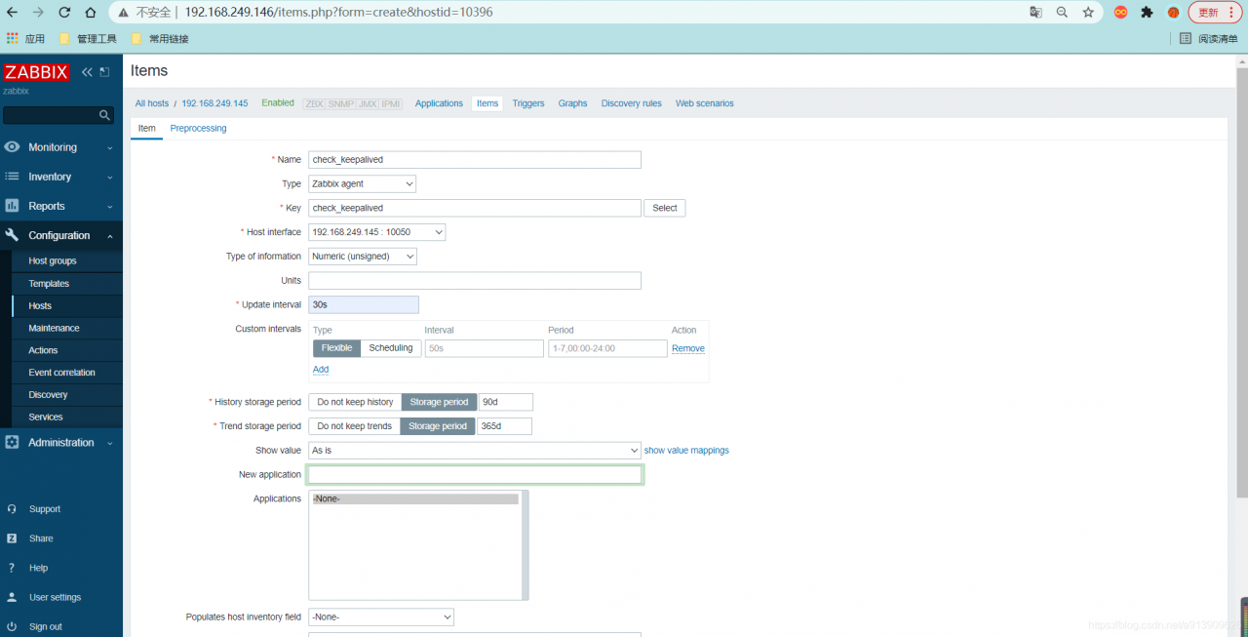
Task: Choose Do not keep trends
Action: (355, 426)
